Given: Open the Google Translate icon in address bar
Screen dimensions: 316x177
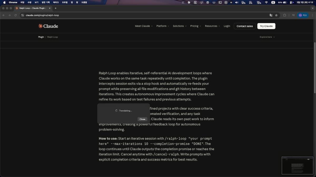Looking at the screenshot, I should click(271, 15).
